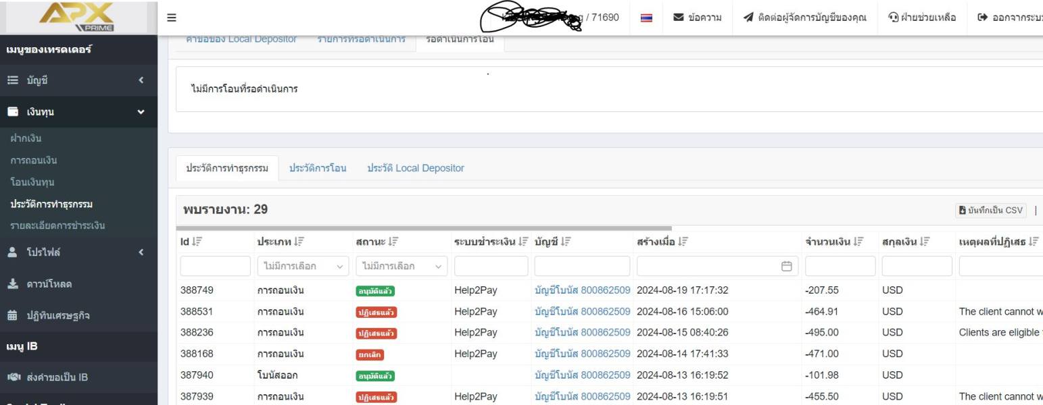The height and width of the screenshot is (405, 1043).
Task: Click amount -207.55 cell
Action: pos(821,290)
